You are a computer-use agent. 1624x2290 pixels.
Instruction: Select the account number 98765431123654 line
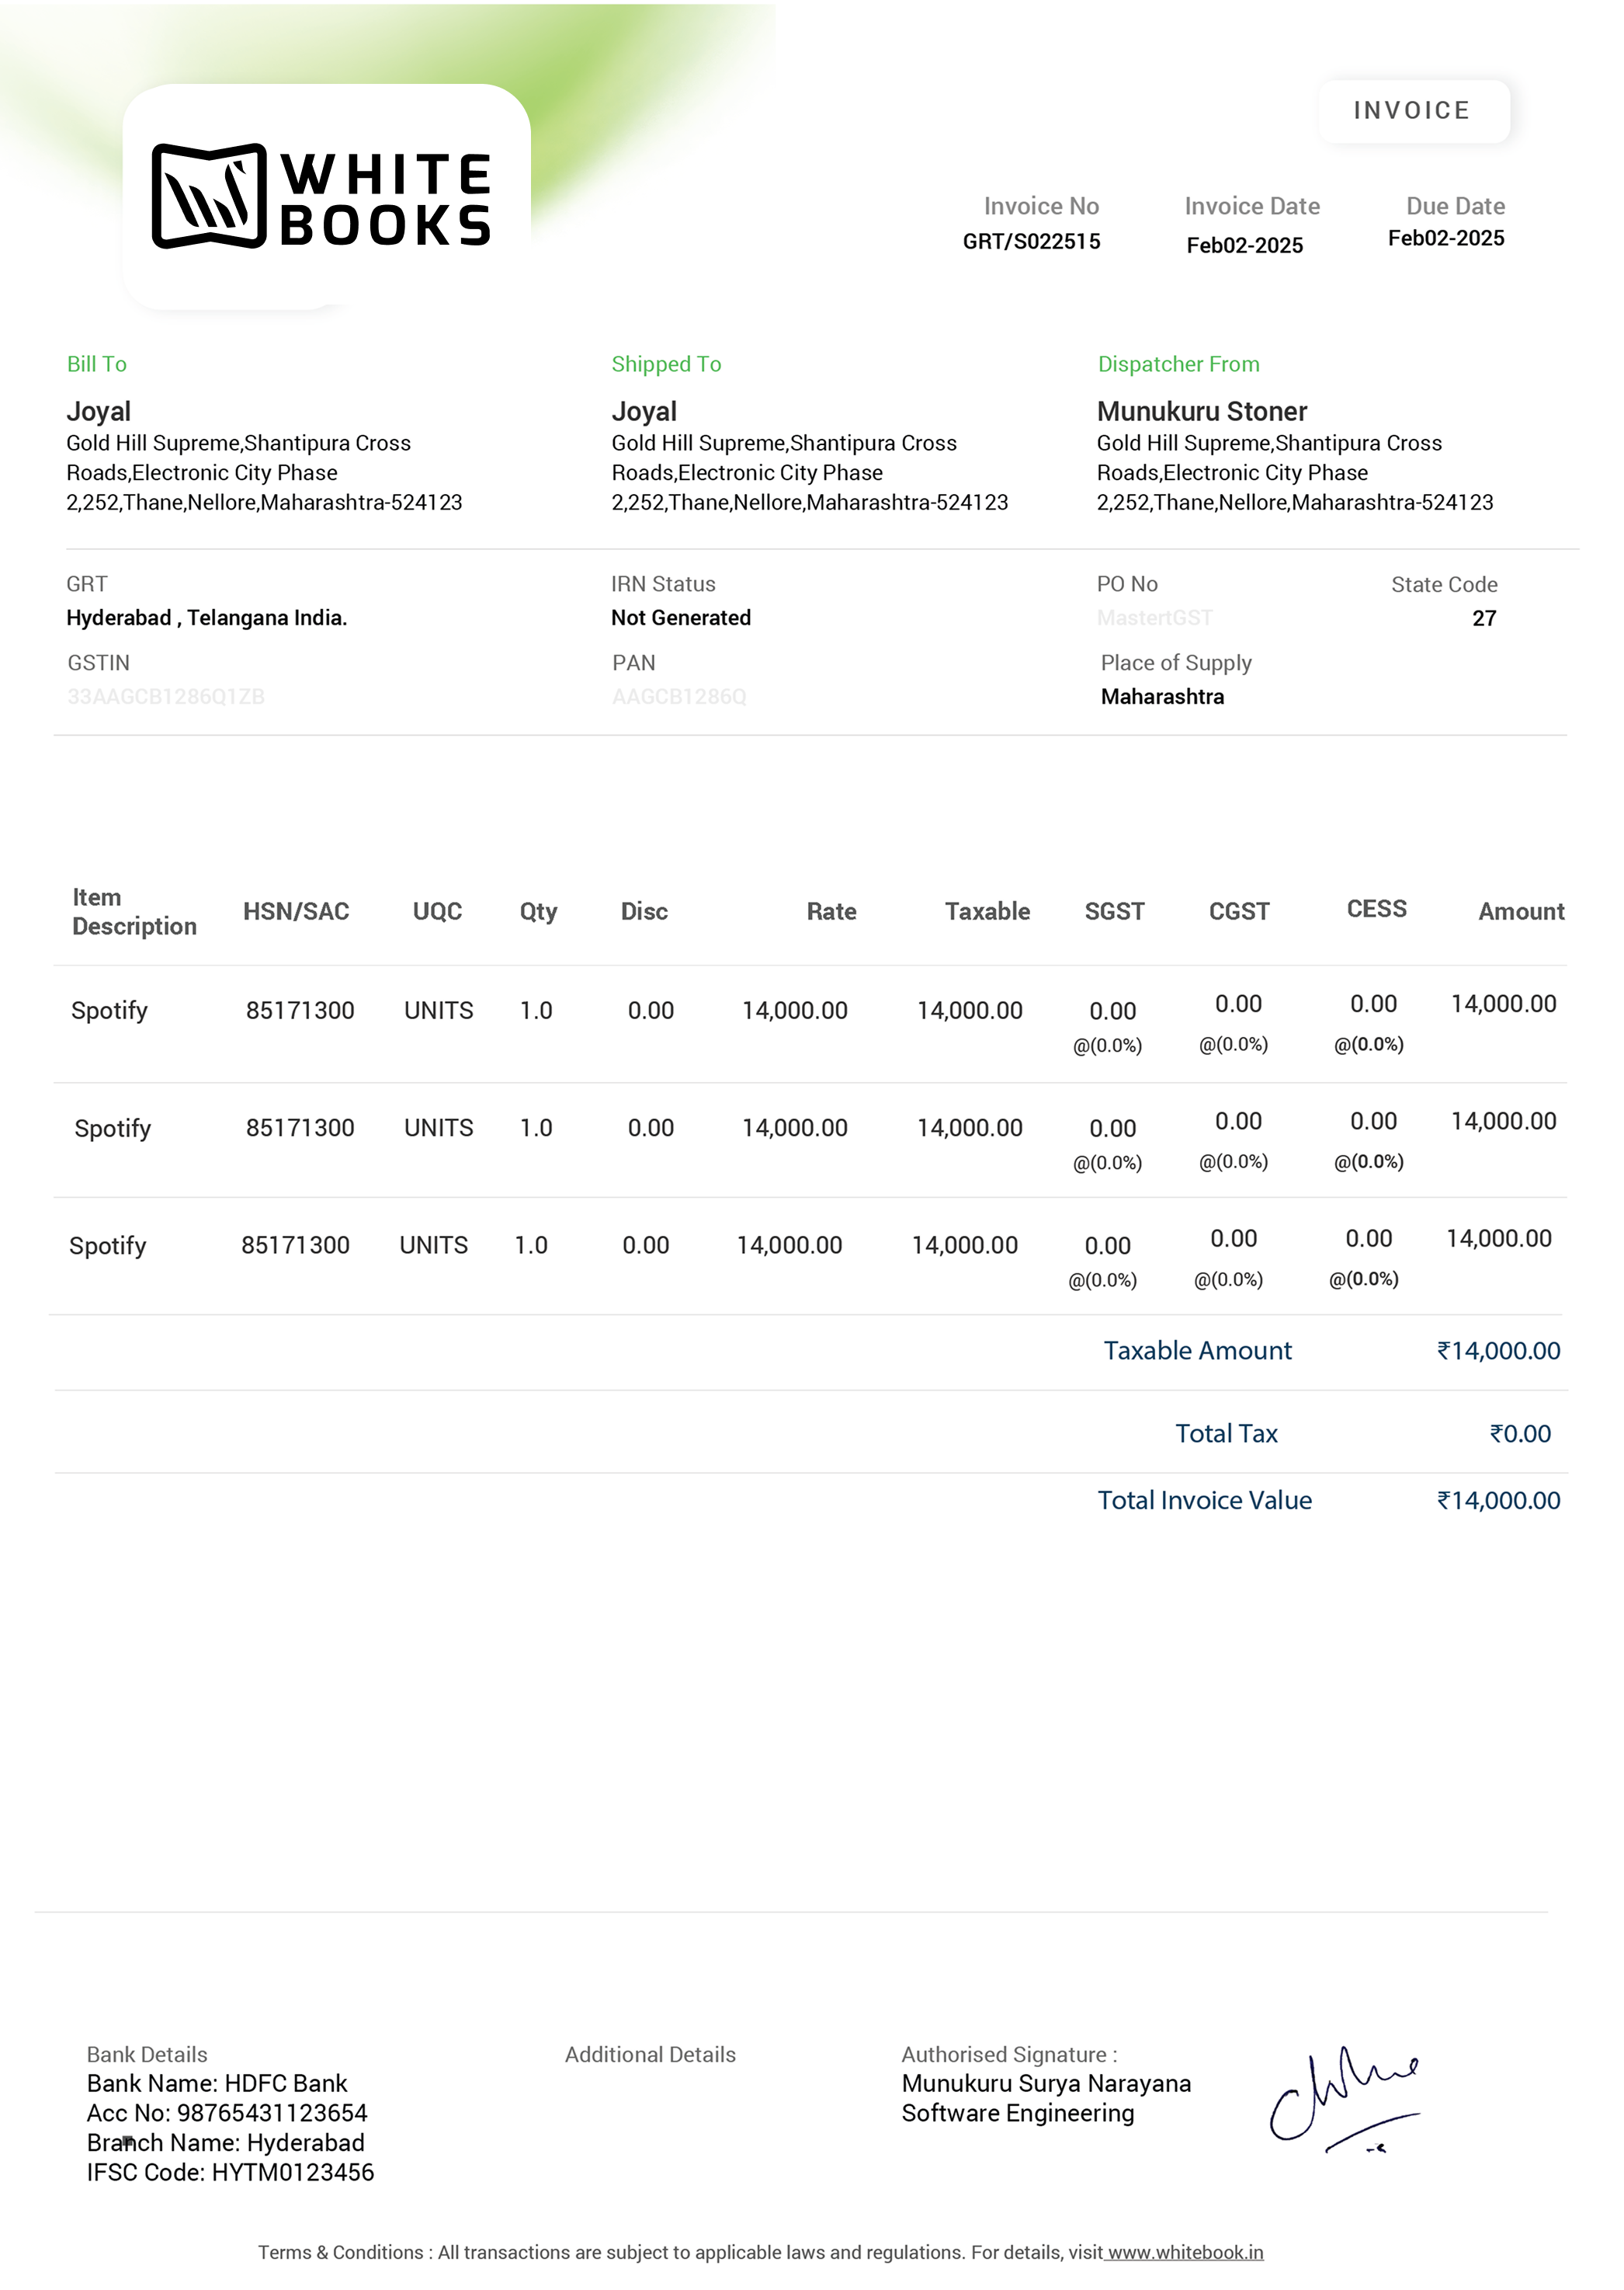coord(227,2114)
